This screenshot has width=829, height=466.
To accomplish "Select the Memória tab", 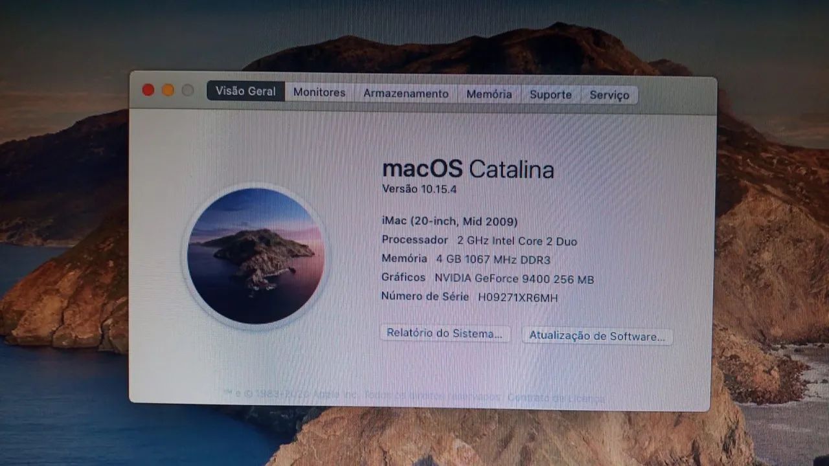I will point(489,94).
